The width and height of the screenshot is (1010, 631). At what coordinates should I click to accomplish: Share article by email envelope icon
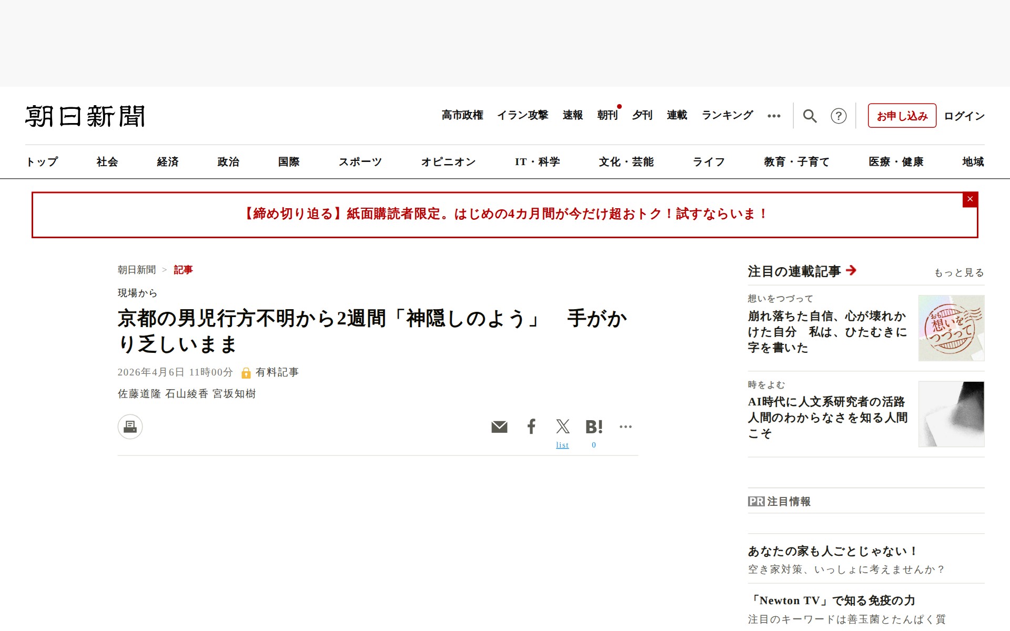coord(499,426)
